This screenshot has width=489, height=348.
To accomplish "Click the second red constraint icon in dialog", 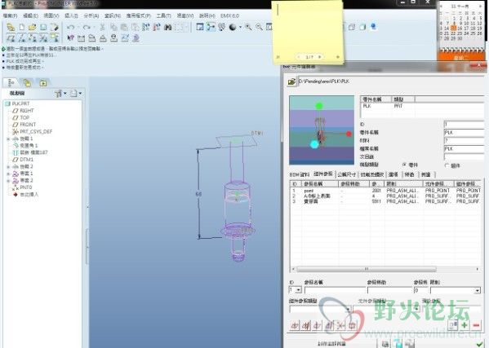I will pos(306,326).
